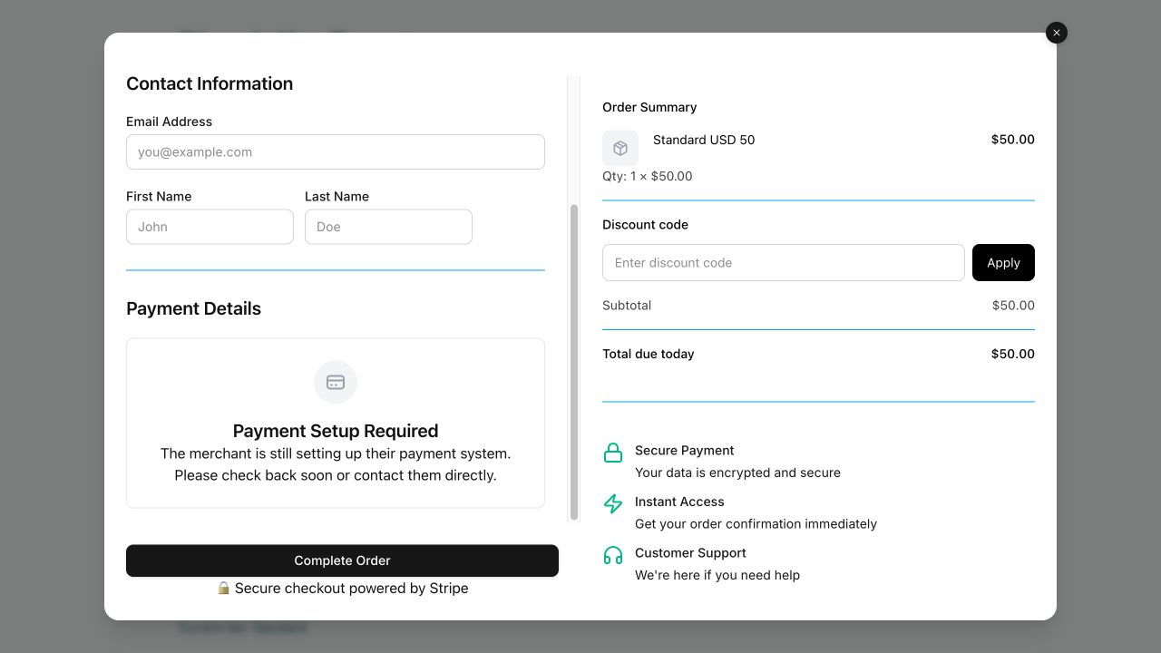Apply the discount code
This screenshot has height=653, width=1161.
[1003, 263]
